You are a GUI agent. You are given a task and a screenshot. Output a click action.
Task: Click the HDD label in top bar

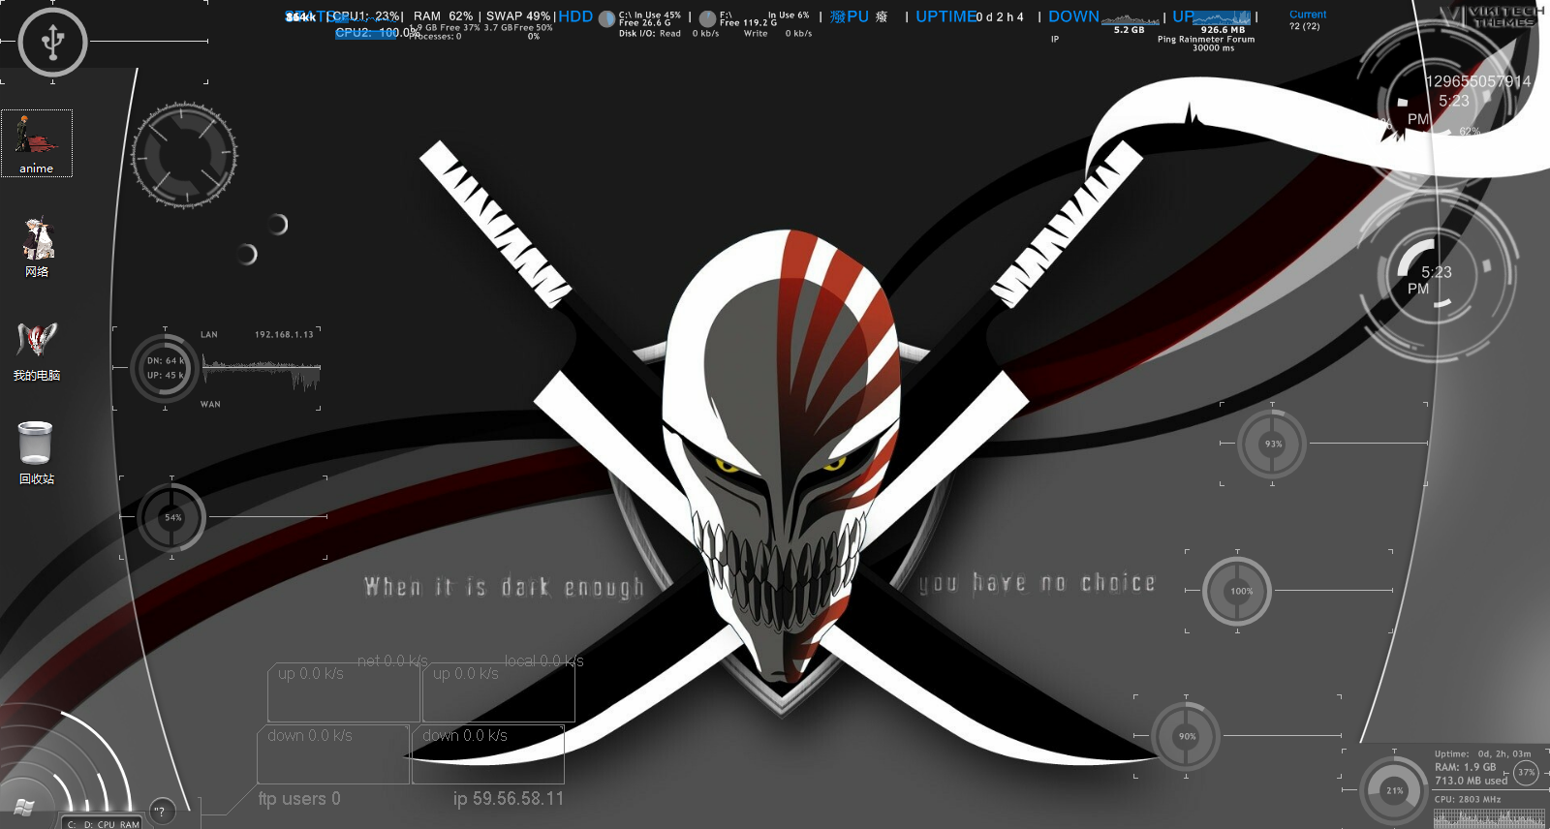(x=575, y=16)
